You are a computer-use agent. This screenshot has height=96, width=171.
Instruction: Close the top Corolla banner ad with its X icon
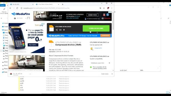pyautogui.click(x=111, y=12)
